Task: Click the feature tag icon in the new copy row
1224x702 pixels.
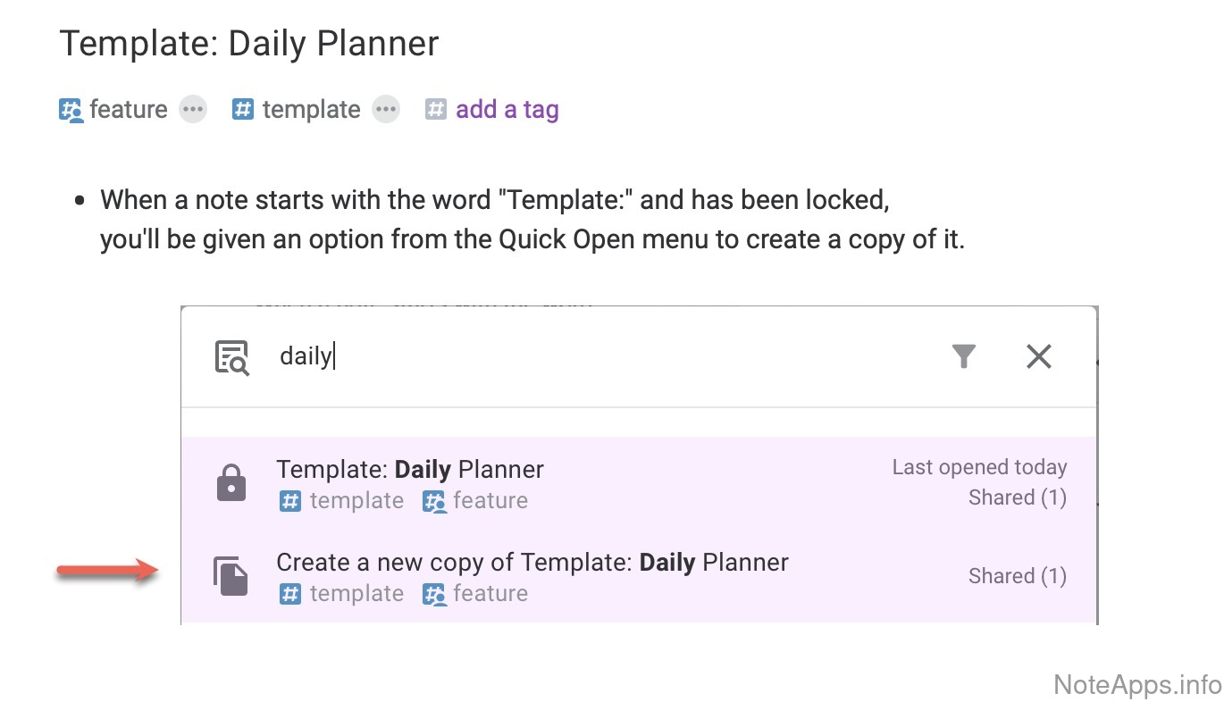Action: click(435, 594)
